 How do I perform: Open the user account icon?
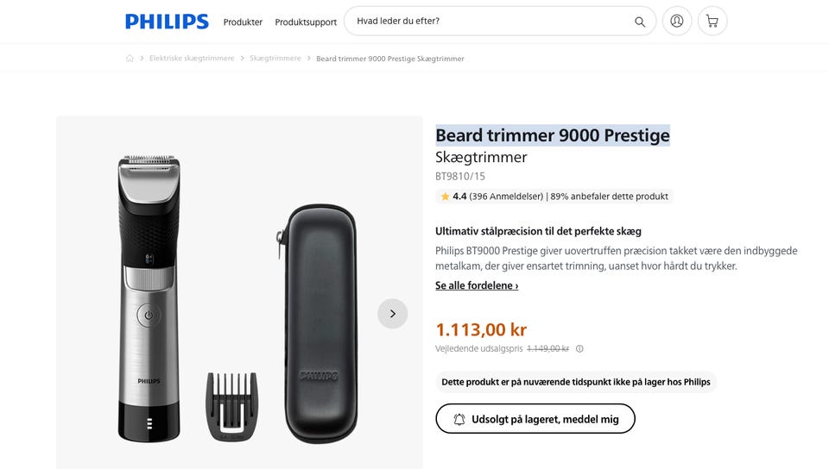pyautogui.click(x=677, y=21)
